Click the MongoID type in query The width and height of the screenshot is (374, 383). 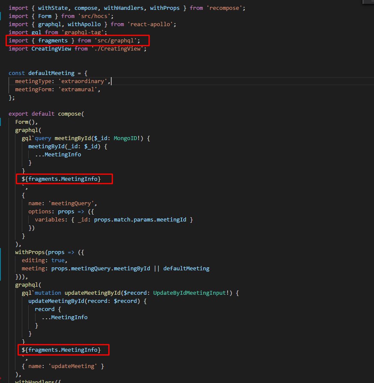click(125, 138)
